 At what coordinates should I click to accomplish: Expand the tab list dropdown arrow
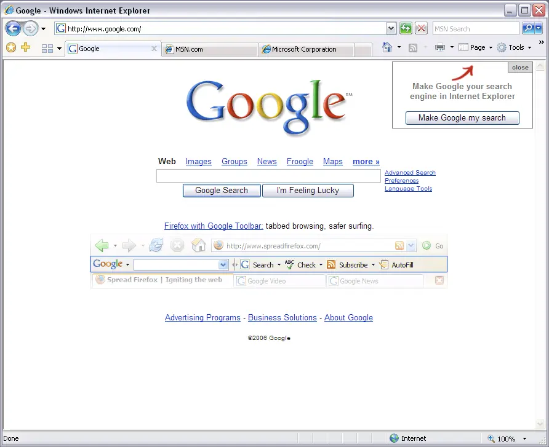click(x=59, y=49)
